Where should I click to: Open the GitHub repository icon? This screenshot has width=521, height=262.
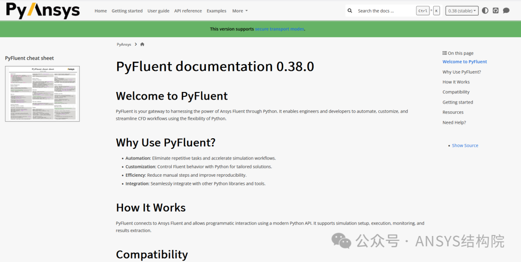[495, 11]
